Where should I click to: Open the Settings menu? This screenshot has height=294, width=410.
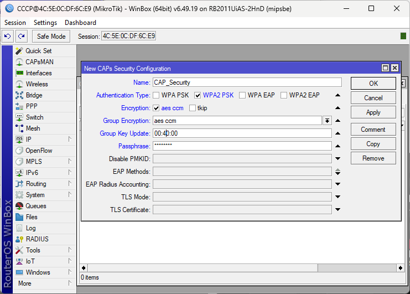[x=45, y=23]
